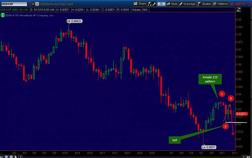Click the quick chart tool icon next to Share
The image size is (252, 158).
click(150, 4)
